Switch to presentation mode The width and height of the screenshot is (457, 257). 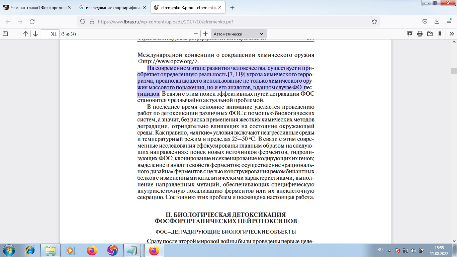410,34
